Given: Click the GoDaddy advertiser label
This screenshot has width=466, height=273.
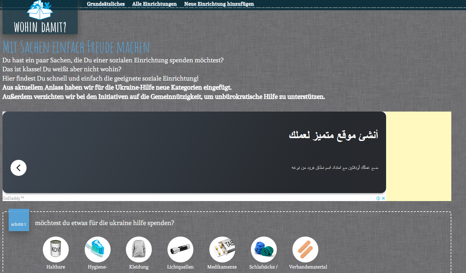Looking at the screenshot, I should 12,198.
